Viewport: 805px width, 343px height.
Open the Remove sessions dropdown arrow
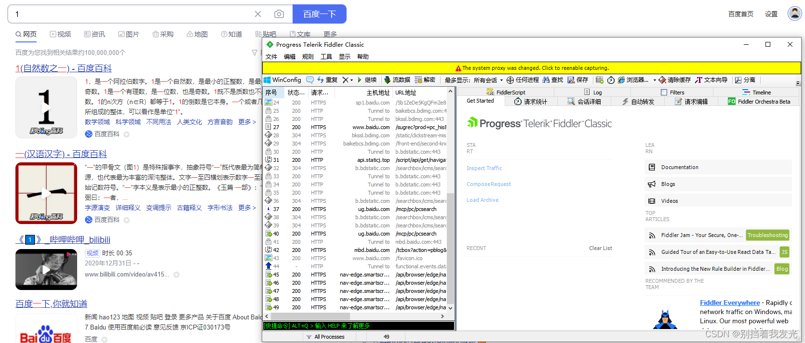[x=352, y=80]
